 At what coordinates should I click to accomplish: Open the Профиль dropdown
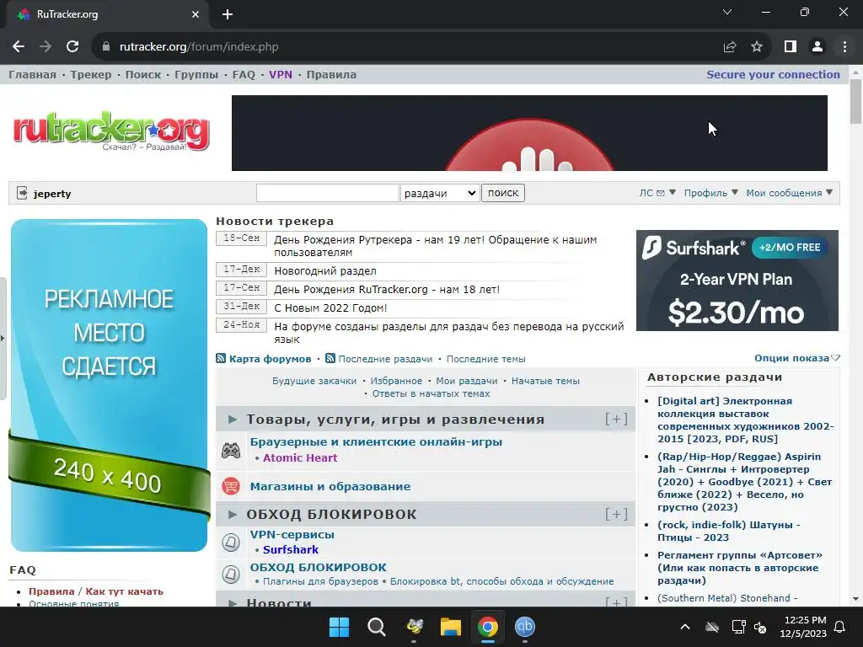tap(710, 193)
